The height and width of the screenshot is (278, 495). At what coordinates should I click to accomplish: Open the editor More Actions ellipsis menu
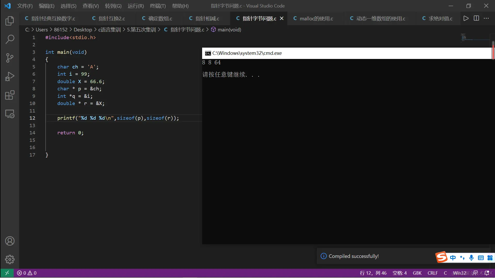point(486,18)
